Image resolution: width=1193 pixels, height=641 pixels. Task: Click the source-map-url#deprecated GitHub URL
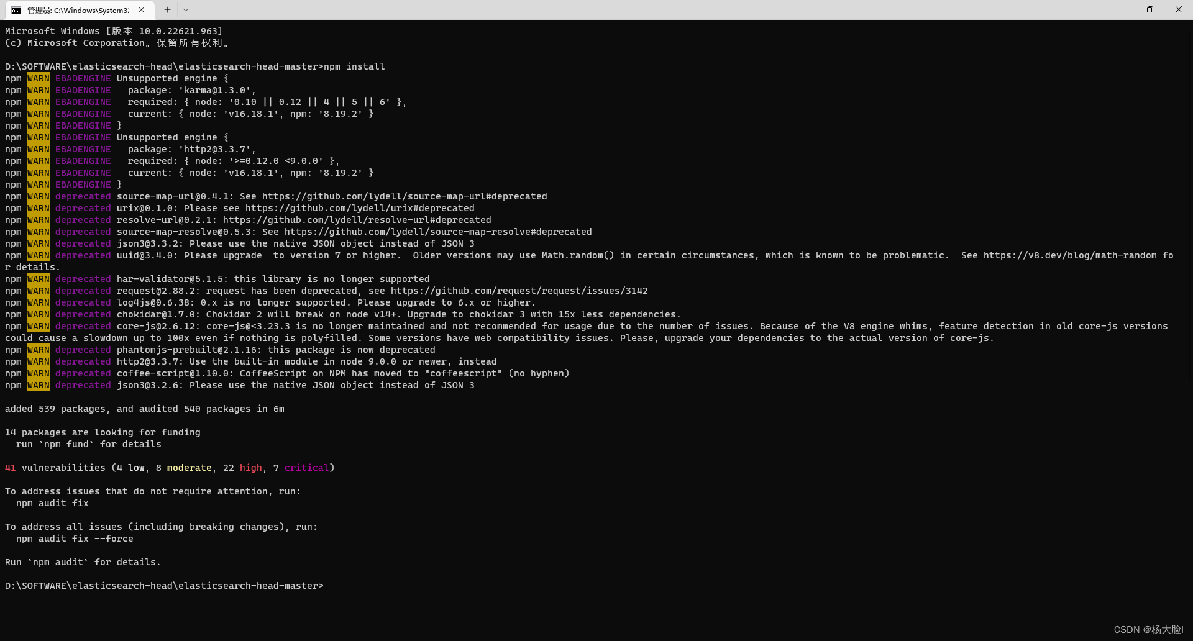tap(405, 196)
